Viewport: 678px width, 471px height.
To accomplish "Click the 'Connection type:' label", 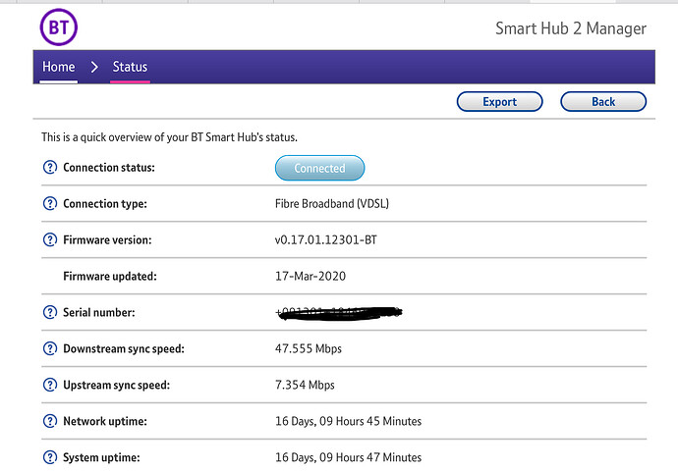I will (x=105, y=204).
